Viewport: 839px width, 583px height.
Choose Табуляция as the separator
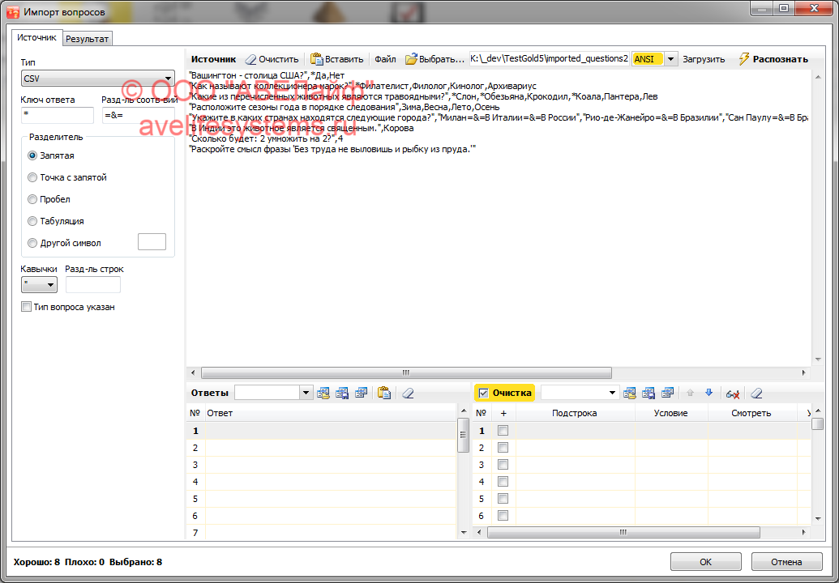[x=32, y=221]
